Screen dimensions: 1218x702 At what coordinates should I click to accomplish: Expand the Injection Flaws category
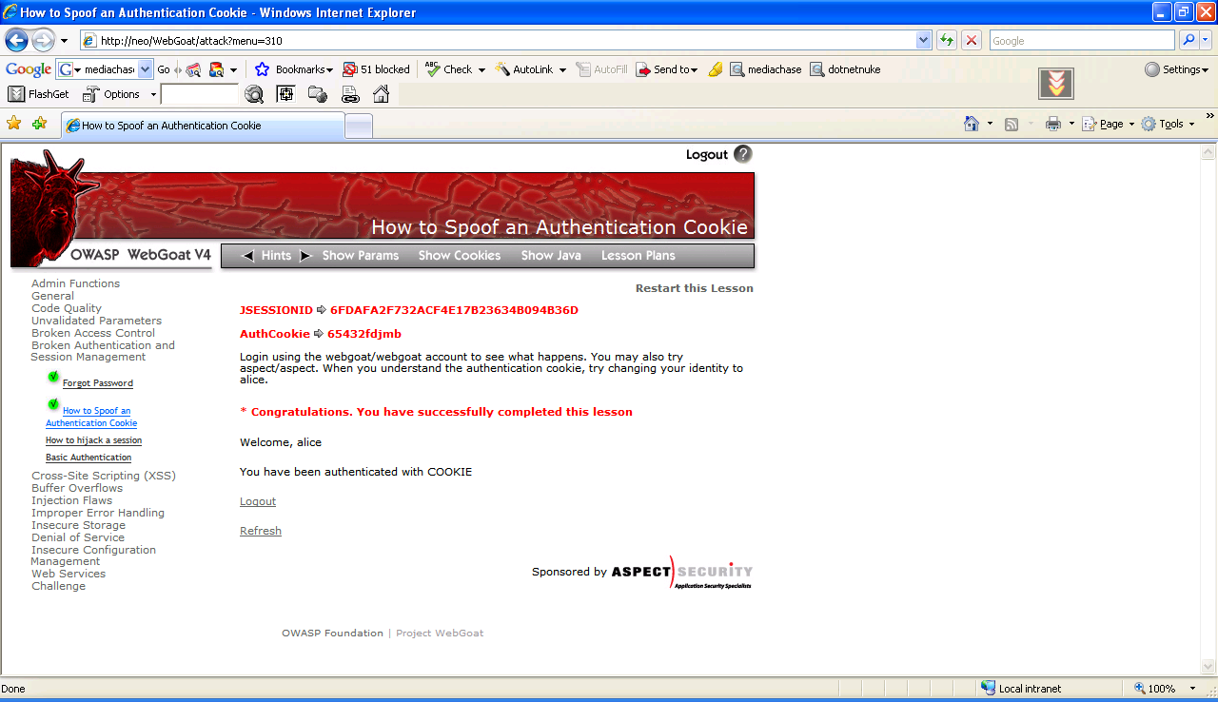click(71, 500)
